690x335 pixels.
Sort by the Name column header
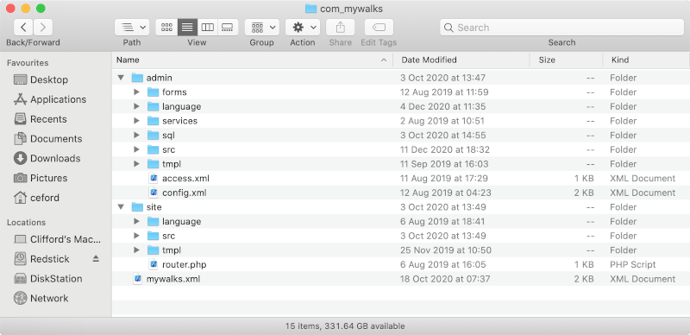click(252, 60)
